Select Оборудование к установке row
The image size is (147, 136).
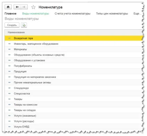pyautogui.click(x=73, y=60)
